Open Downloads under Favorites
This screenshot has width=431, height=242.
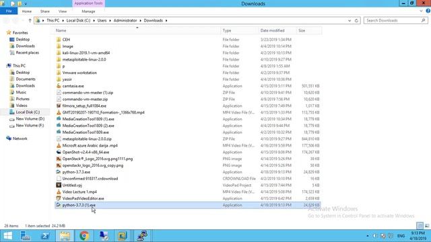click(x=25, y=46)
